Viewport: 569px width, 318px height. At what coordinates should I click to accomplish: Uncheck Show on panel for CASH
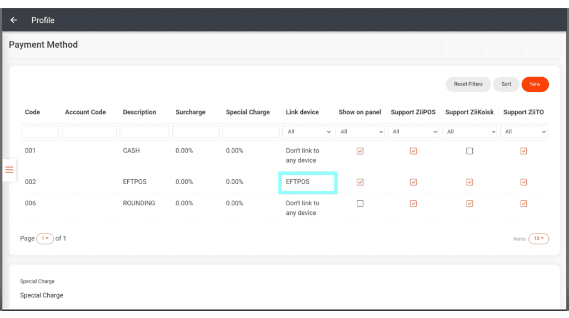pos(360,151)
